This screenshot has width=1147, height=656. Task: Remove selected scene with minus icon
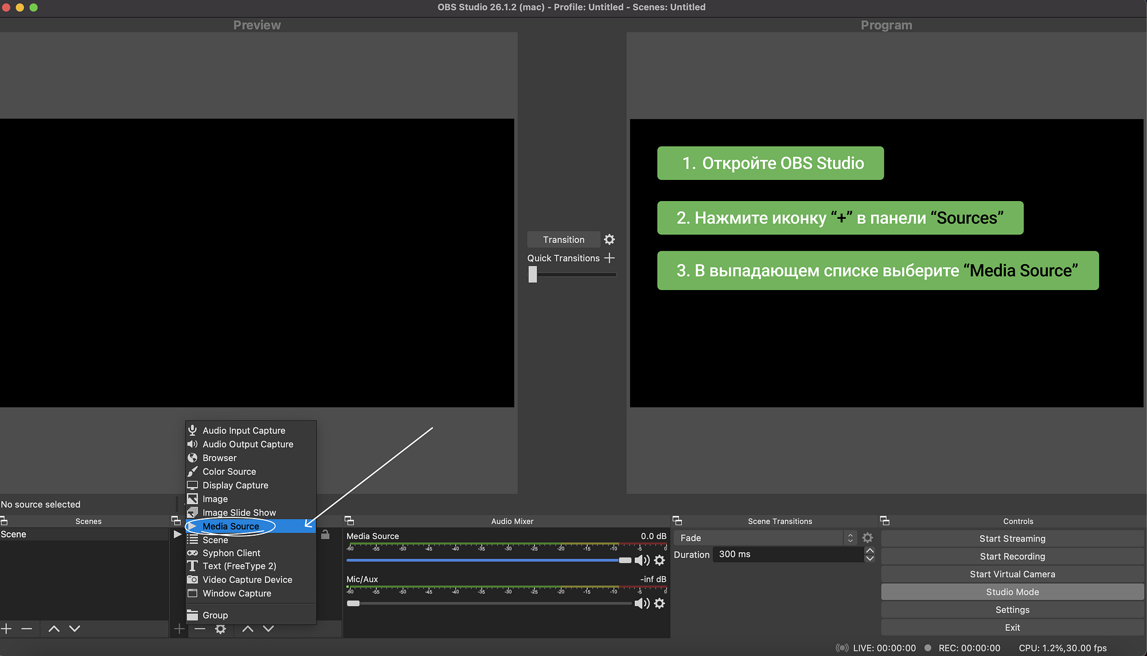(x=26, y=628)
